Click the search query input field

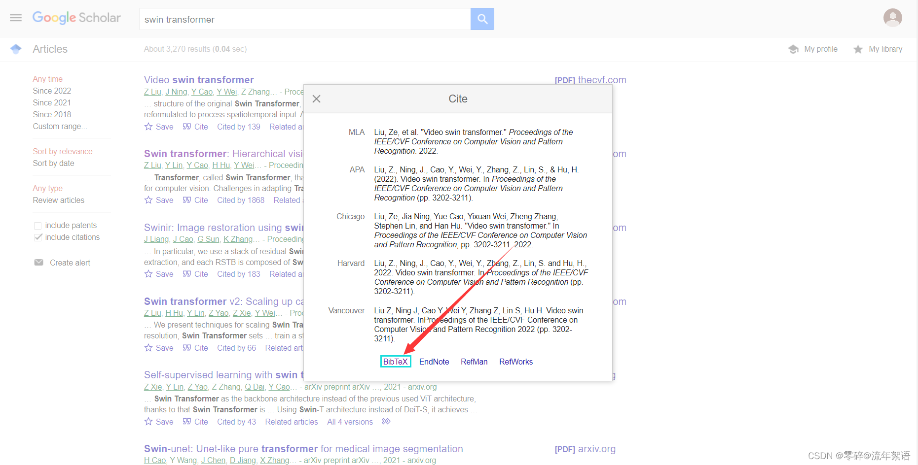[305, 19]
